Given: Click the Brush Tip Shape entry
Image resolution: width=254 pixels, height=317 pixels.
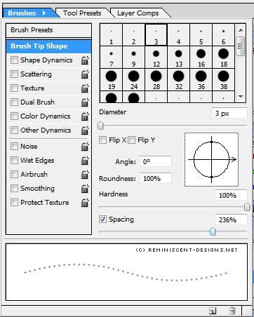Looking at the screenshot, I should click(48, 46).
